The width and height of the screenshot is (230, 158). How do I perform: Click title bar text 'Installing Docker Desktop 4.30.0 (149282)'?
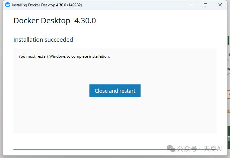pyautogui.click(x=47, y=5)
